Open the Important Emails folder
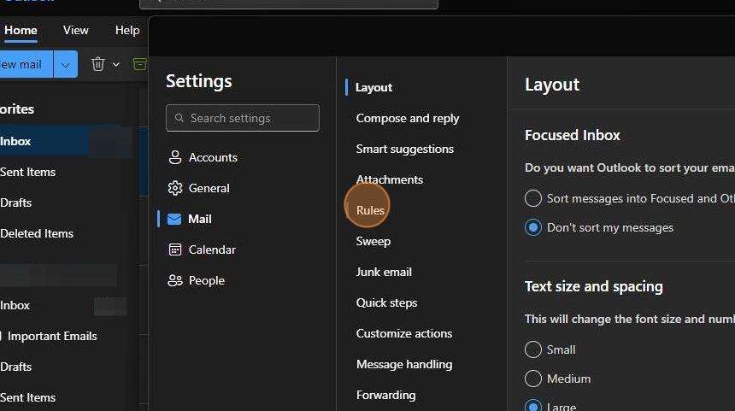The image size is (735, 411). pyautogui.click(x=52, y=337)
